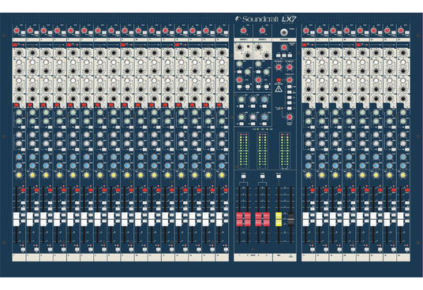Toggle channel 1's PFL button below the fader
The width and height of the screenshot is (423, 290).
click(x=23, y=249)
